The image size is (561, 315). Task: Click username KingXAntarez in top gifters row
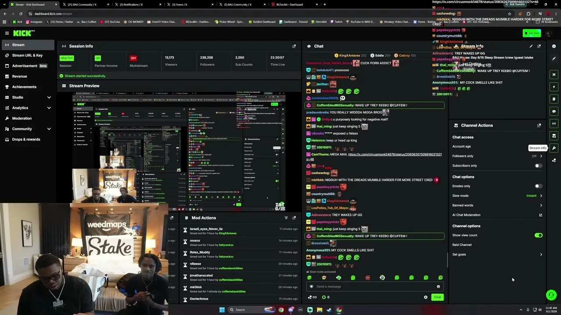(x=349, y=56)
